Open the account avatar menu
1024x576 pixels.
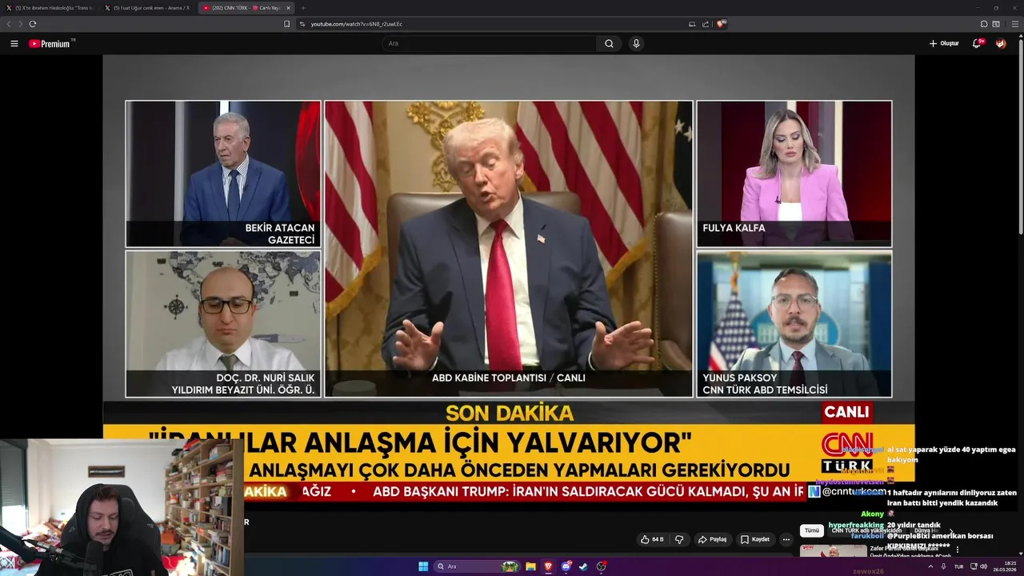click(1001, 43)
